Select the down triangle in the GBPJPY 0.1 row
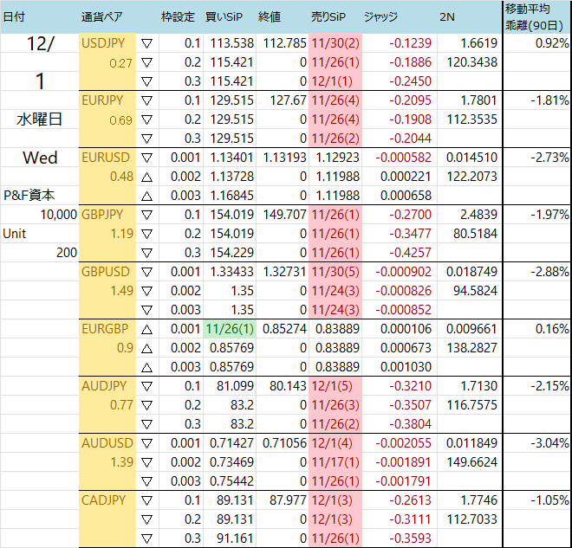 [146, 216]
